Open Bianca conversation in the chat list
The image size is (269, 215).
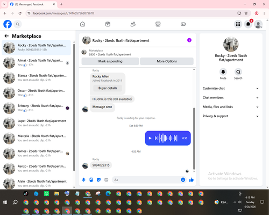(37, 78)
